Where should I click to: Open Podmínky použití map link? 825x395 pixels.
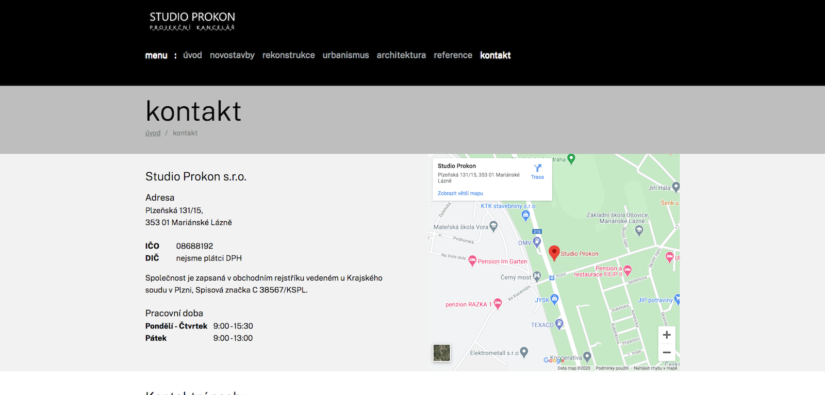(x=612, y=368)
